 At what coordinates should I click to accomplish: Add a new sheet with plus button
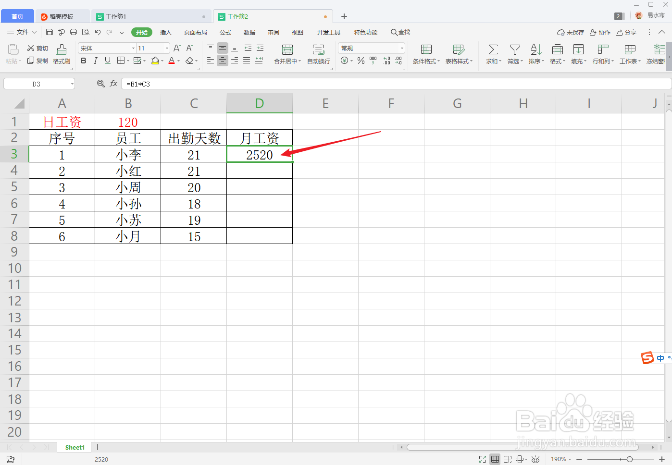click(98, 447)
